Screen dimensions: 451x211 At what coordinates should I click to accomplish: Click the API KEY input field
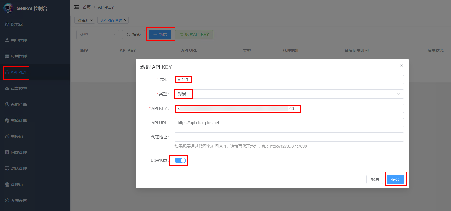click(x=289, y=108)
